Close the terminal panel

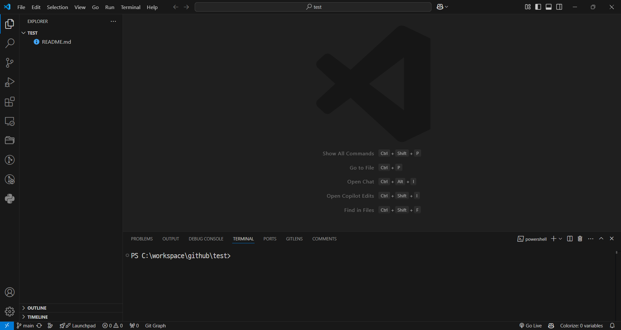[612, 238]
